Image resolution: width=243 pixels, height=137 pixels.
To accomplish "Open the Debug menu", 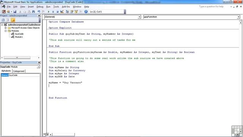I will (40, 7).
